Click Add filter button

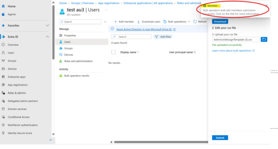(163, 37)
